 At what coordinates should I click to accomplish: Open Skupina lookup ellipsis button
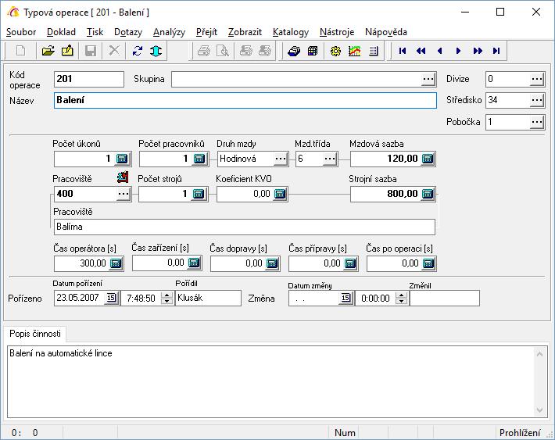(428, 79)
